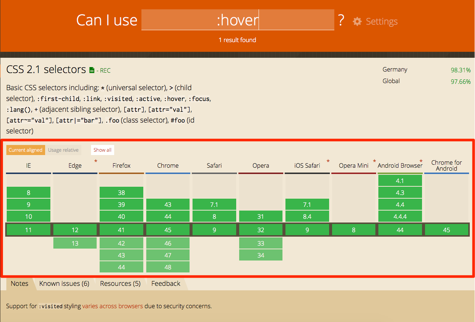
Task: Click the Edge 13 future version cell
Action: tap(75, 243)
